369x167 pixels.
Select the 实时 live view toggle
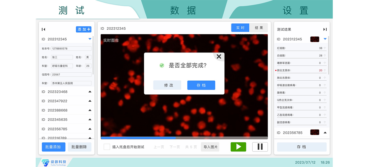[x=240, y=28]
